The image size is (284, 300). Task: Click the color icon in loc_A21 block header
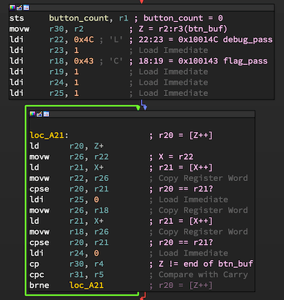click(32, 114)
